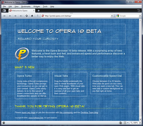Toggle the show images icon

pos(125,123)
